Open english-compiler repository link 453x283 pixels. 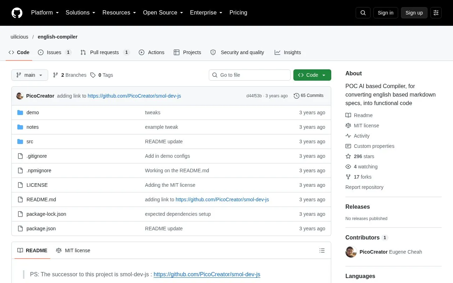tap(58, 37)
